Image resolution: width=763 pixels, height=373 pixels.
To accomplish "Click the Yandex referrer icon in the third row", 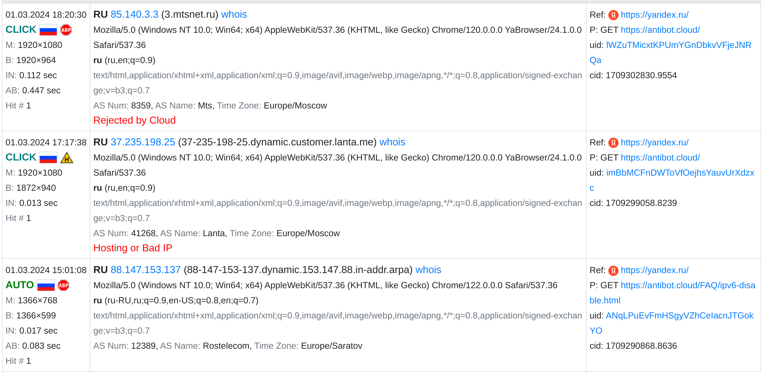I will pyautogui.click(x=613, y=270).
